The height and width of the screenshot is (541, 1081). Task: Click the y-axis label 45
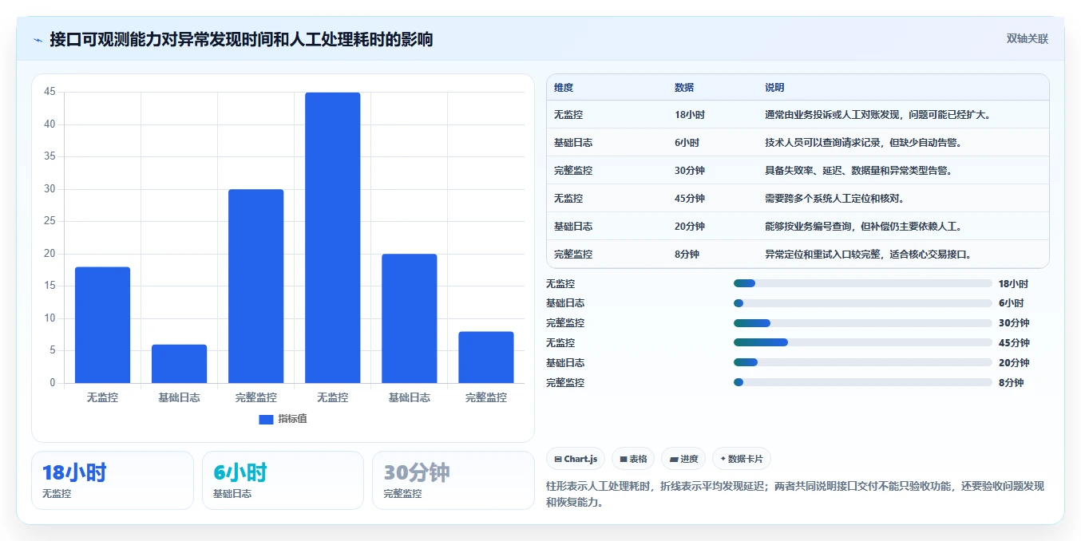[49, 92]
